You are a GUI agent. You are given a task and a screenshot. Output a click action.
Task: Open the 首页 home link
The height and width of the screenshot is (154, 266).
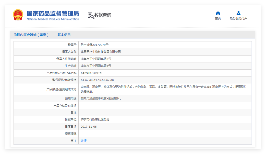(x=218, y=18)
